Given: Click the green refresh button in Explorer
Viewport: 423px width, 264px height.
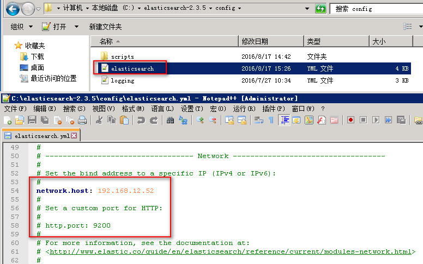Looking at the screenshot, I should (x=321, y=9).
